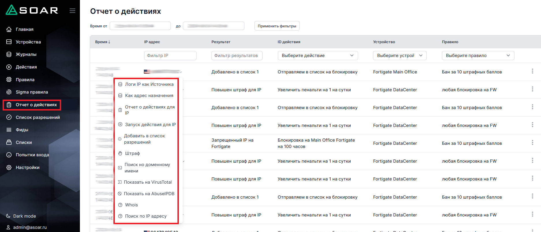This screenshot has width=541, height=232.
Task: Open Sigma правила via the fingerprint icon
Action: 9,92
